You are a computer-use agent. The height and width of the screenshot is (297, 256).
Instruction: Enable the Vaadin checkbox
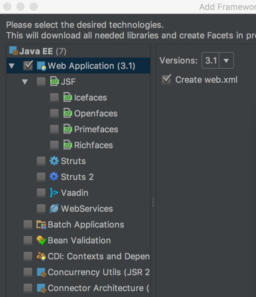pyautogui.click(x=41, y=193)
